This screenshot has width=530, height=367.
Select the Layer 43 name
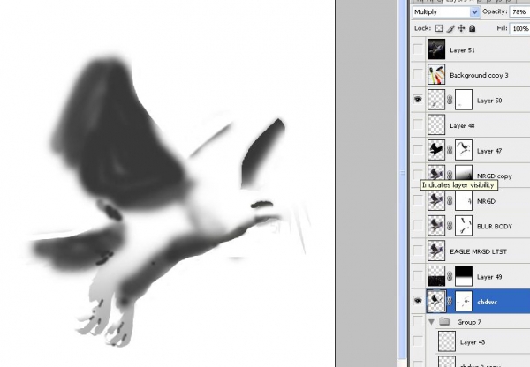click(x=473, y=342)
